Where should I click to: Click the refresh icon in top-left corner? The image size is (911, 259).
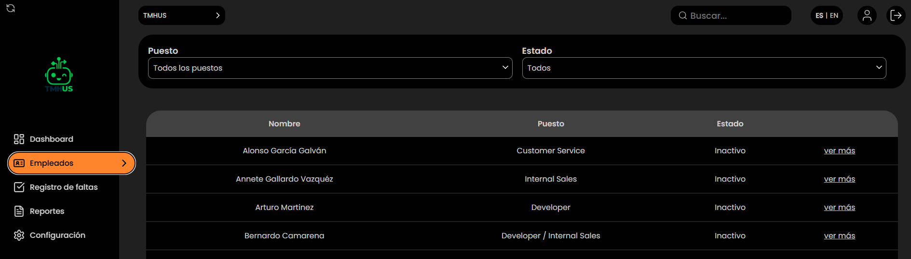(x=11, y=8)
